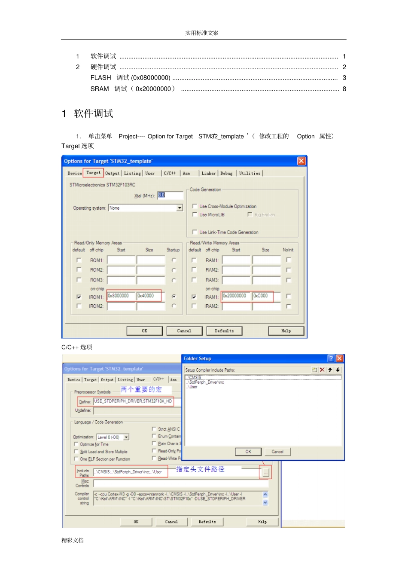Click Help in the Target options dialog
Viewport: 408px width, 578px height.
[x=286, y=331]
